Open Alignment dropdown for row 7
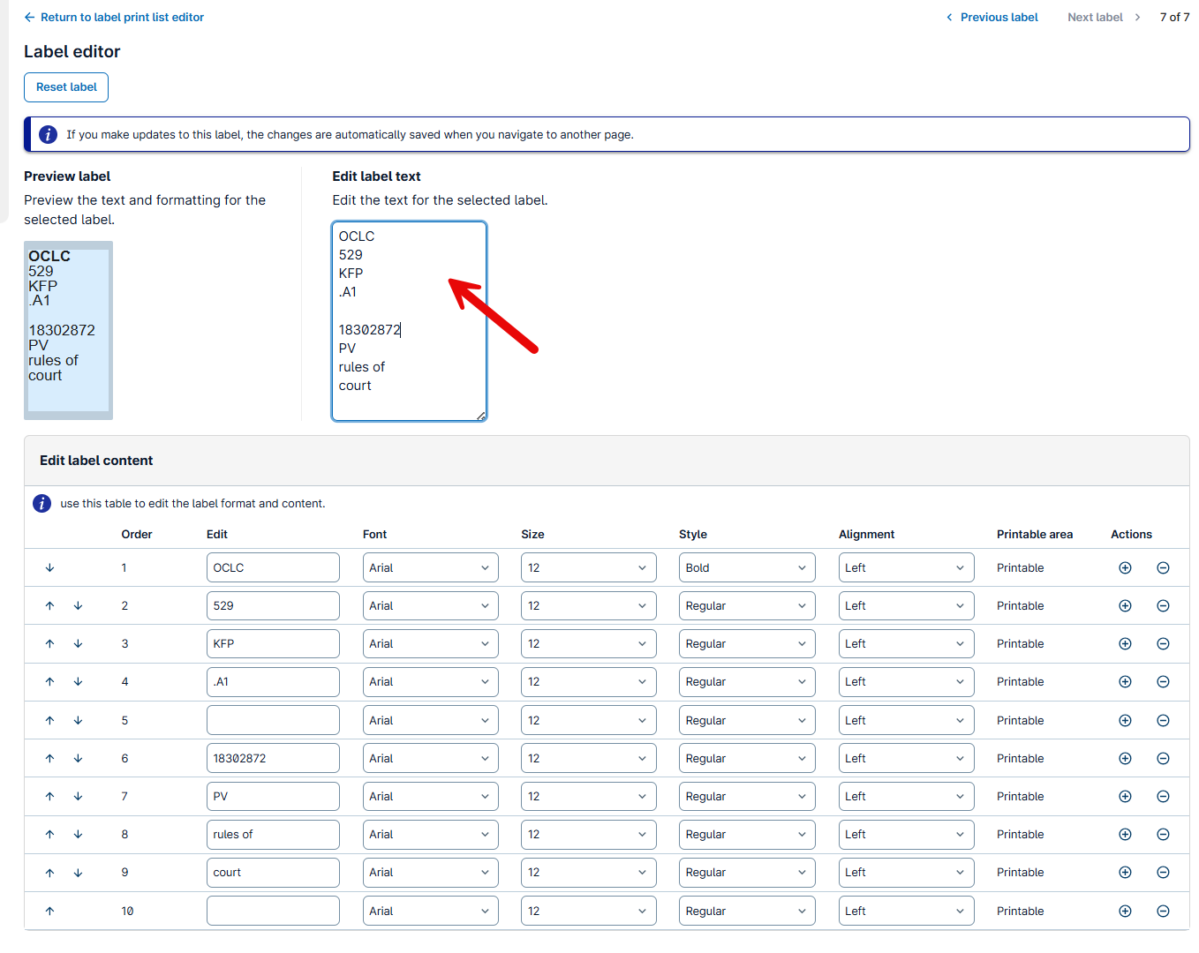Image resolution: width=1199 pixels, height=953 pixels. click(x=906, y=797)
